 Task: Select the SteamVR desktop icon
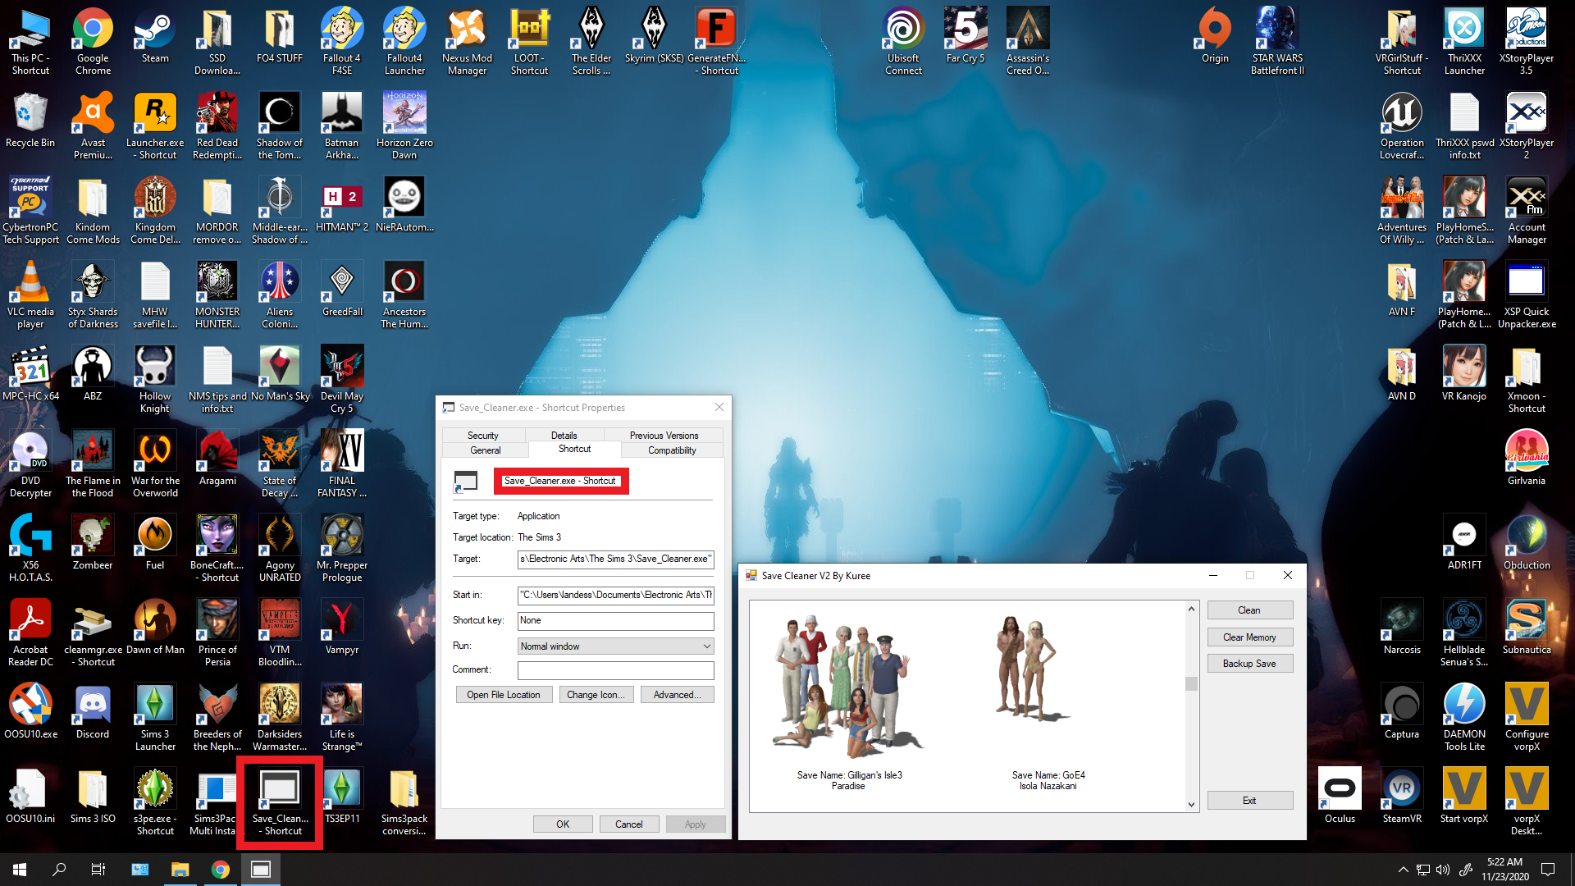[1402, 796]
